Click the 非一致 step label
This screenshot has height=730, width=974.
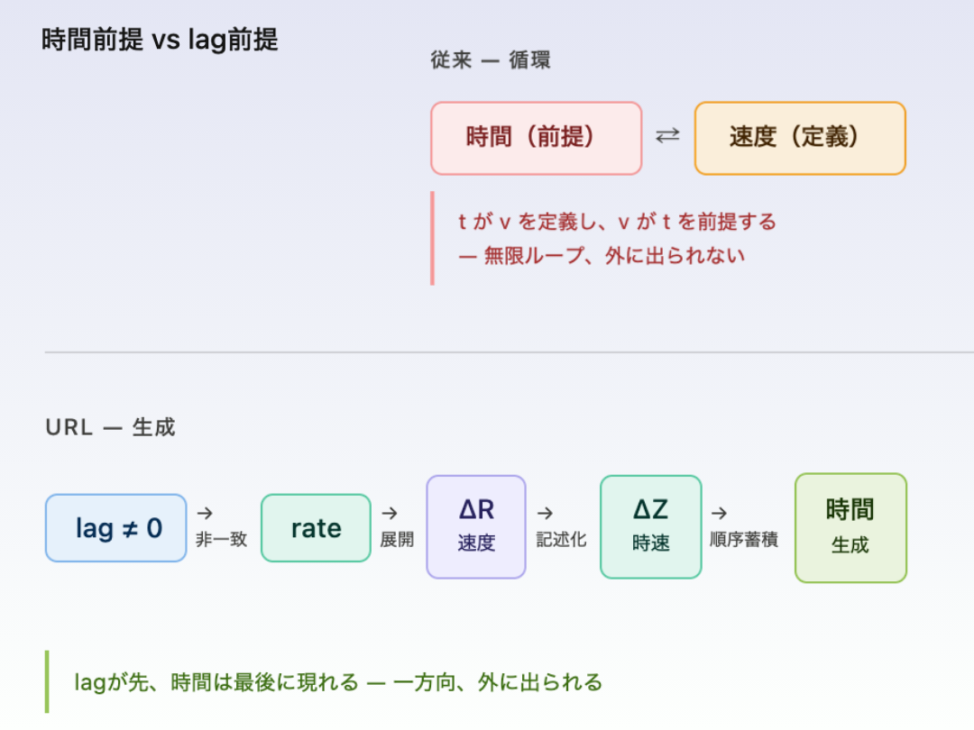pos(221,540)
